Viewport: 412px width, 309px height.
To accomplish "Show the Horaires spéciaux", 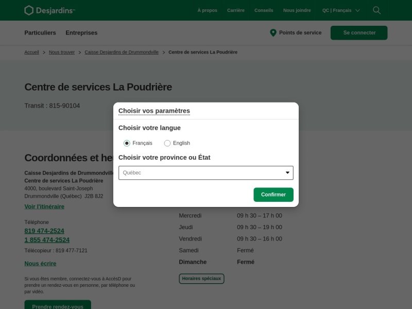I will 201,279.
